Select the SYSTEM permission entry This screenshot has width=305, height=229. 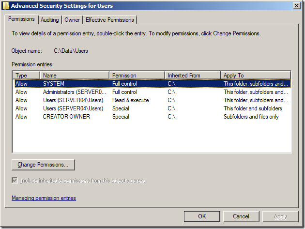coord(53,84)
